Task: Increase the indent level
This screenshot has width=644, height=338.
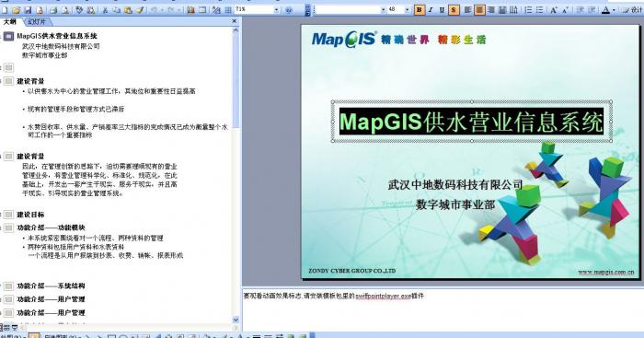Action: click(592, 10)
